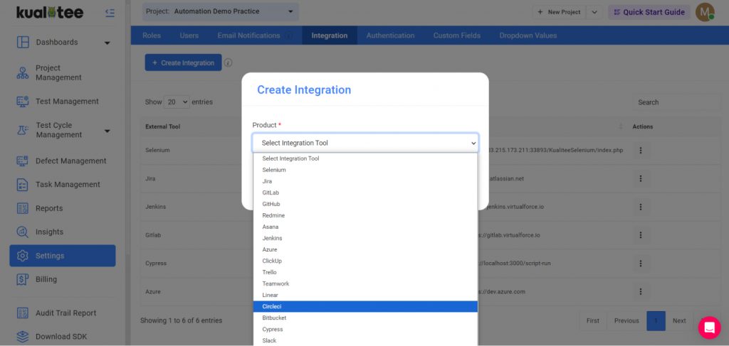Choose Trello from the product list
The height and width of the screenshot is (346, 729).
tap(365, 272)
